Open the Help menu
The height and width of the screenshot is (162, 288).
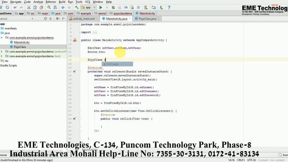(x=109, y=2)
